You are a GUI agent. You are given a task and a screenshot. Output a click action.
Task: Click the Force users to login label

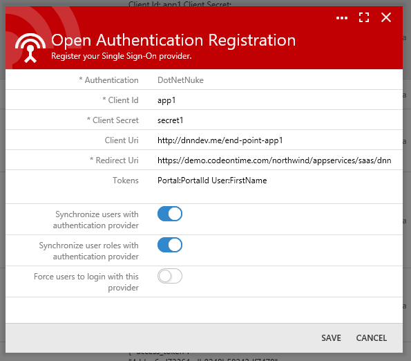point(86,282)
